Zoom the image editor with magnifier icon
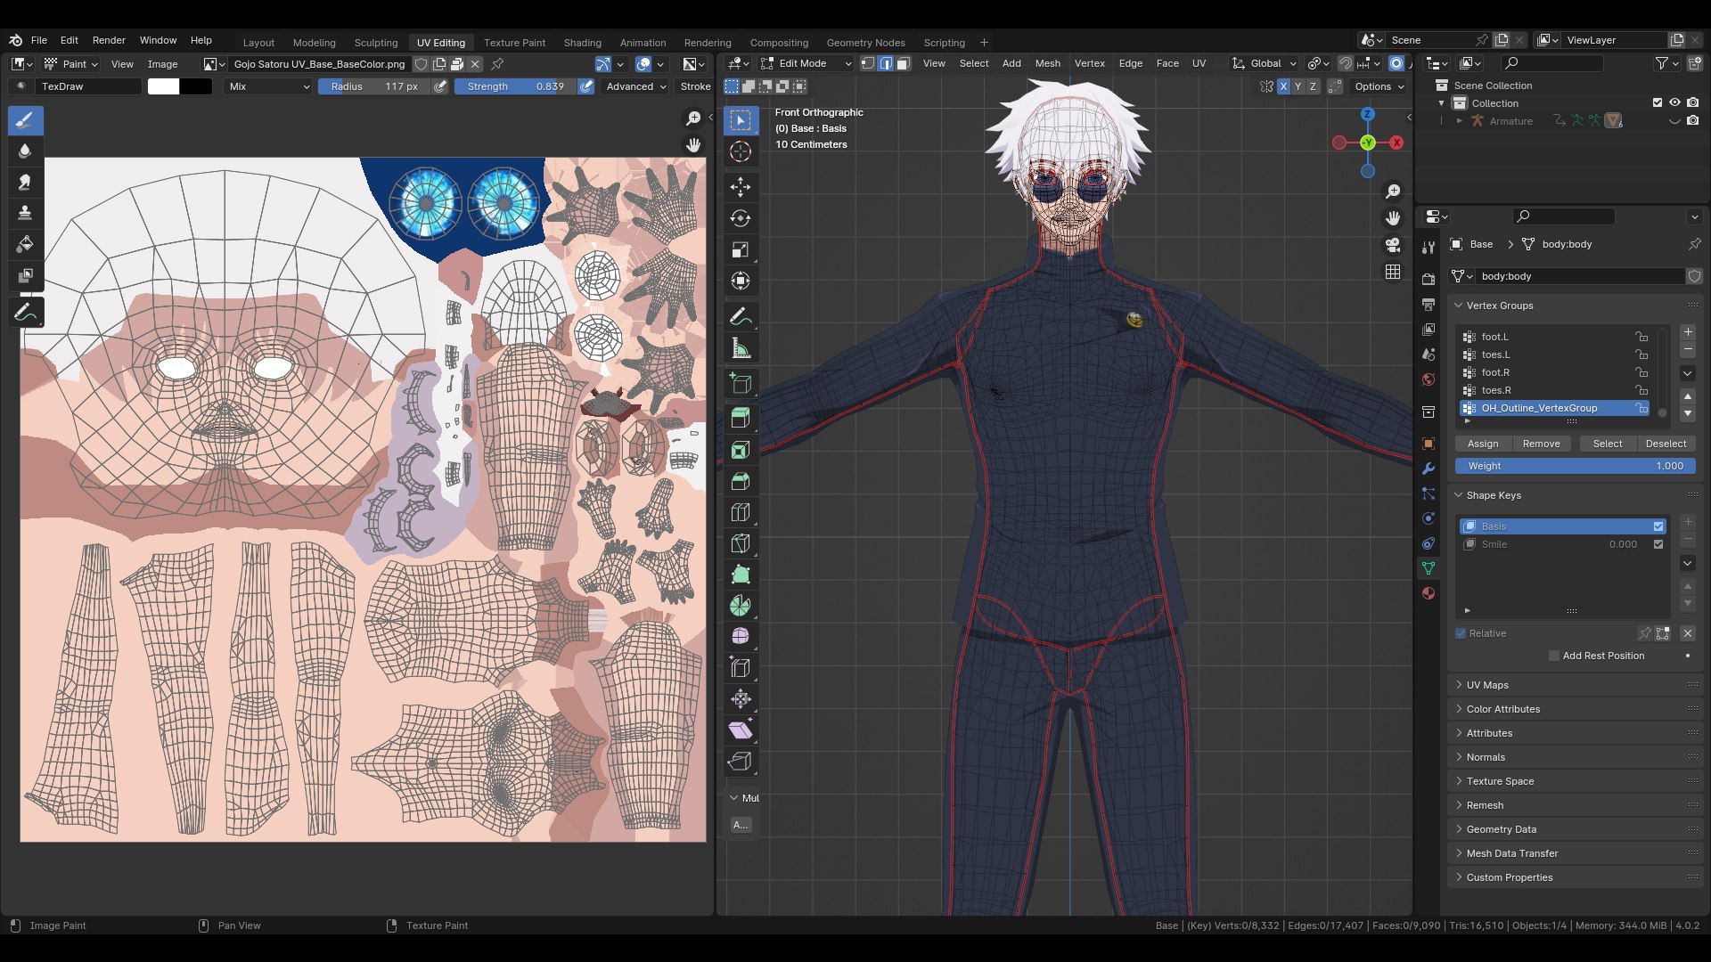 click(x=693, y=118)
